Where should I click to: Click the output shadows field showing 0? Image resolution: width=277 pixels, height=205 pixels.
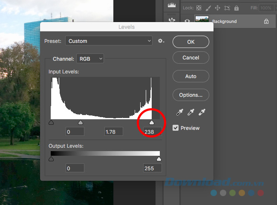pyautogui.click(x=75, y=168)
